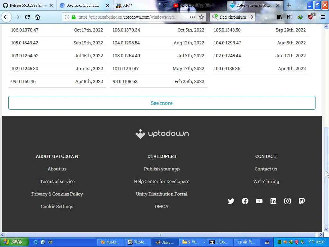Open Uptodown Twitter page
Image resolution: width=329 pixels, height=247 pixels.
[231, 201]
